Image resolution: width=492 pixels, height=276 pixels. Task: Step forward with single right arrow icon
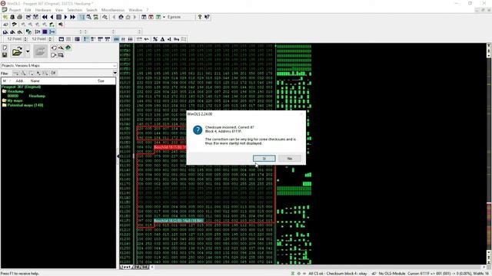click(65, 17)
